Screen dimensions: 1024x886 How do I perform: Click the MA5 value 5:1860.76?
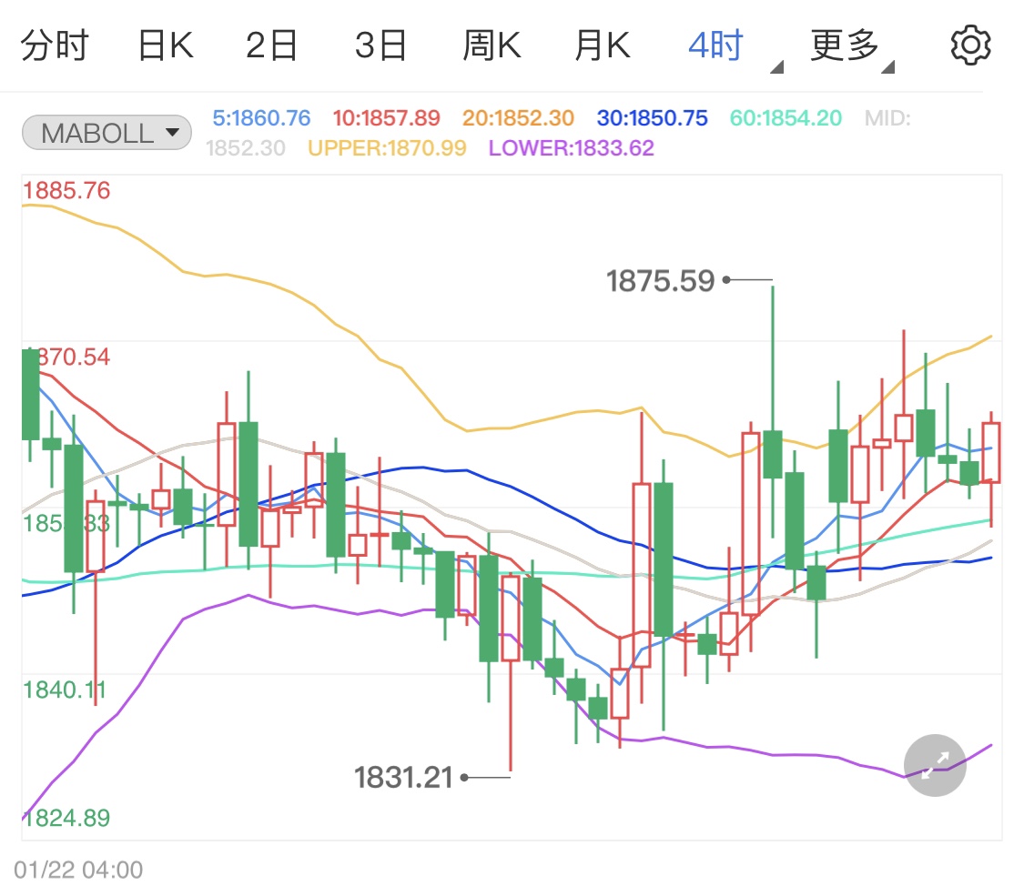pos(261,117)
